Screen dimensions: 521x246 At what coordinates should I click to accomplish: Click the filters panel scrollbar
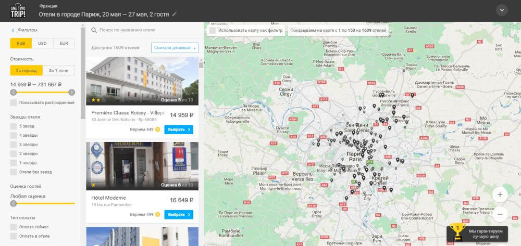click(83, 73)
